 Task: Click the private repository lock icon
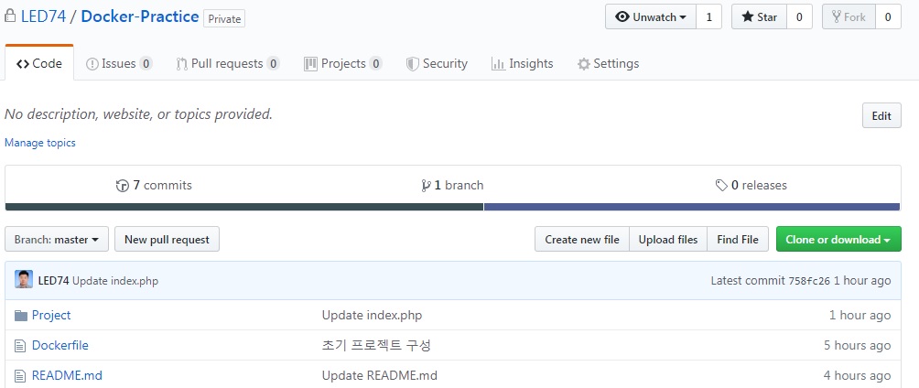tap(9, 16)
